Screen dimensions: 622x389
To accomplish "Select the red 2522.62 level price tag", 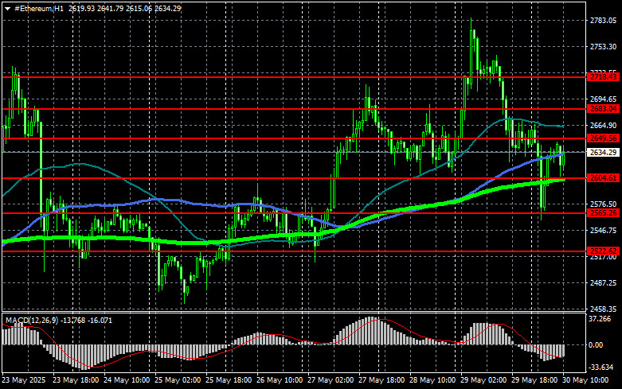I will [603, 251].
